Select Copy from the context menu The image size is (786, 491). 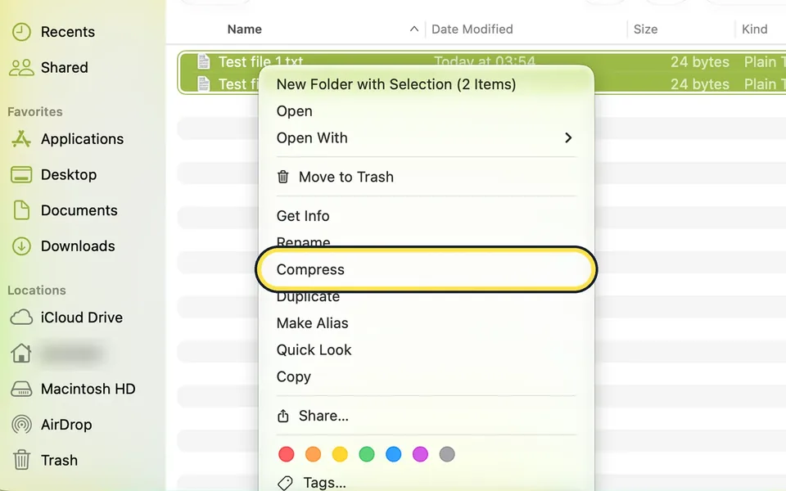pos(294,376)
